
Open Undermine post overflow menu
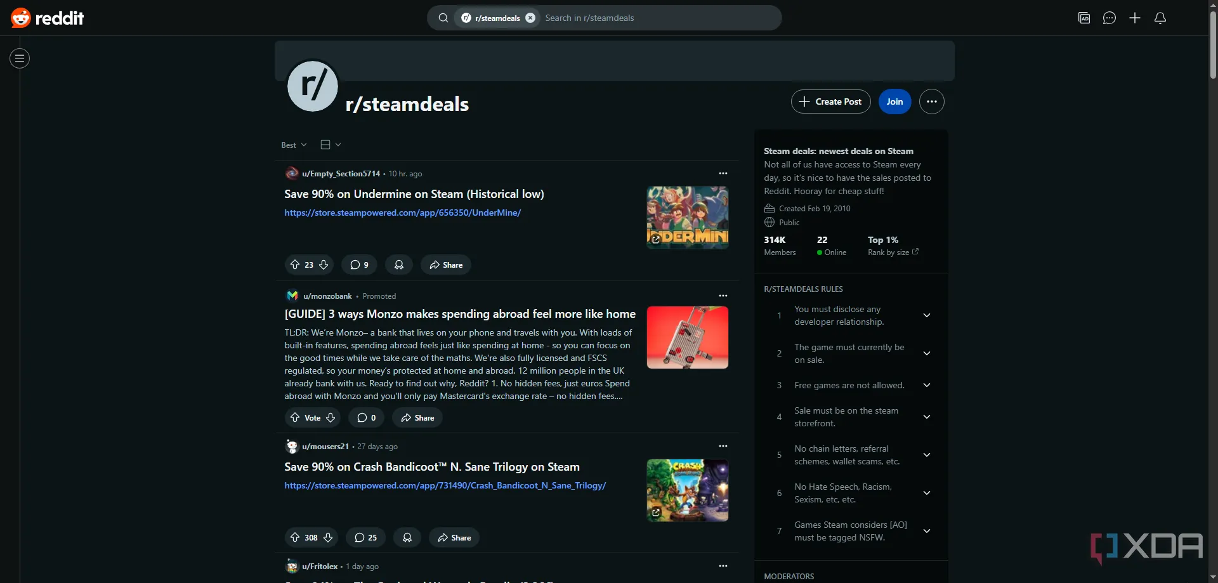coord(723,173)
